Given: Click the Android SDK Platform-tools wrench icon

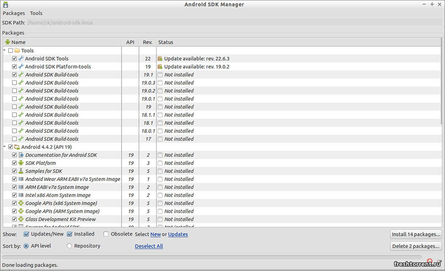Looking at the screenshot, I should 21,66.
